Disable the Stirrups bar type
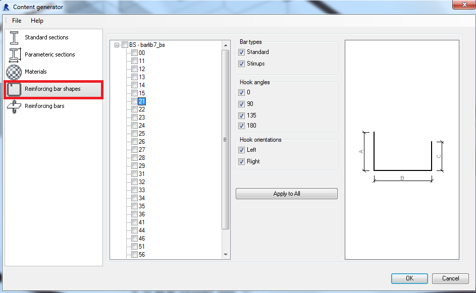476x293 pixels. coord(241,64)
